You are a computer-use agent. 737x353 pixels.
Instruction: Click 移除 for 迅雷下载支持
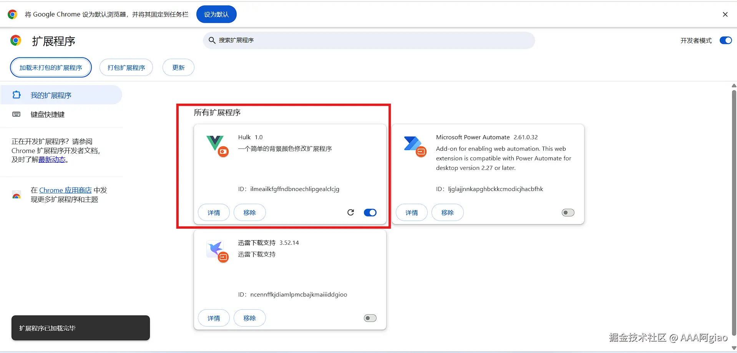[x=250, y=318]
